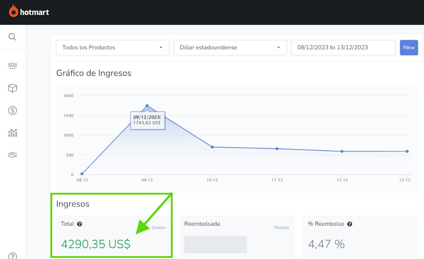Open the dollar sales icon in sidebar
This screenshot has width=424, height=259.
(x=12, y=111)
